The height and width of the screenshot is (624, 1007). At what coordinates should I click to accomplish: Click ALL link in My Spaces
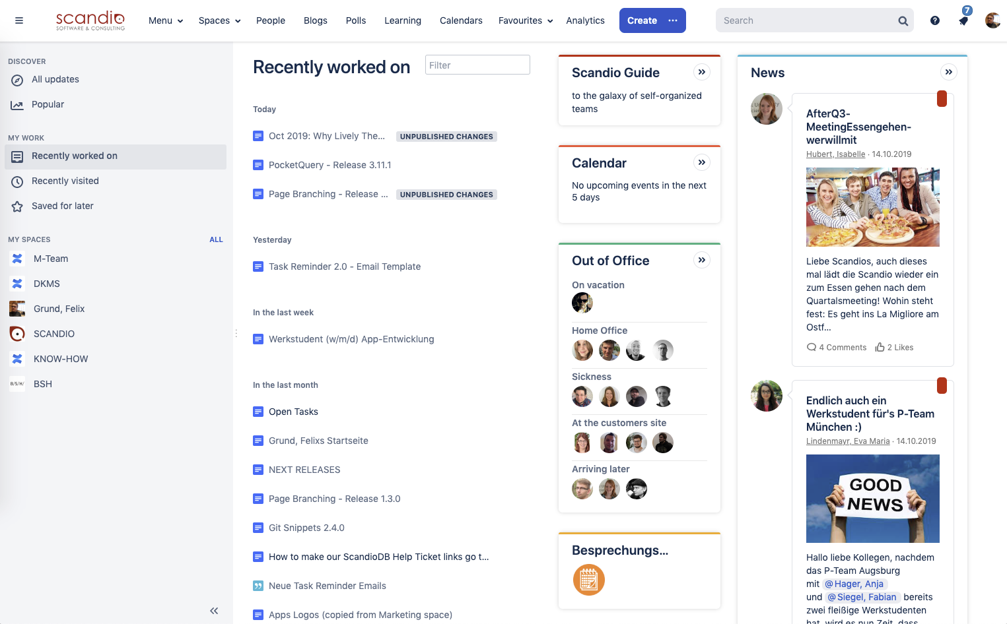pyautogui.click(x=216, y=239)
